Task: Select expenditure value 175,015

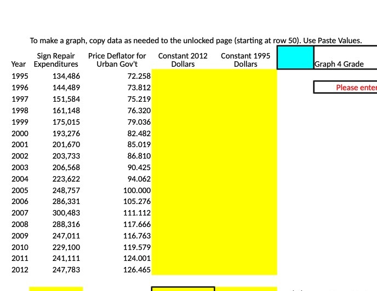Action: [66, 122]
